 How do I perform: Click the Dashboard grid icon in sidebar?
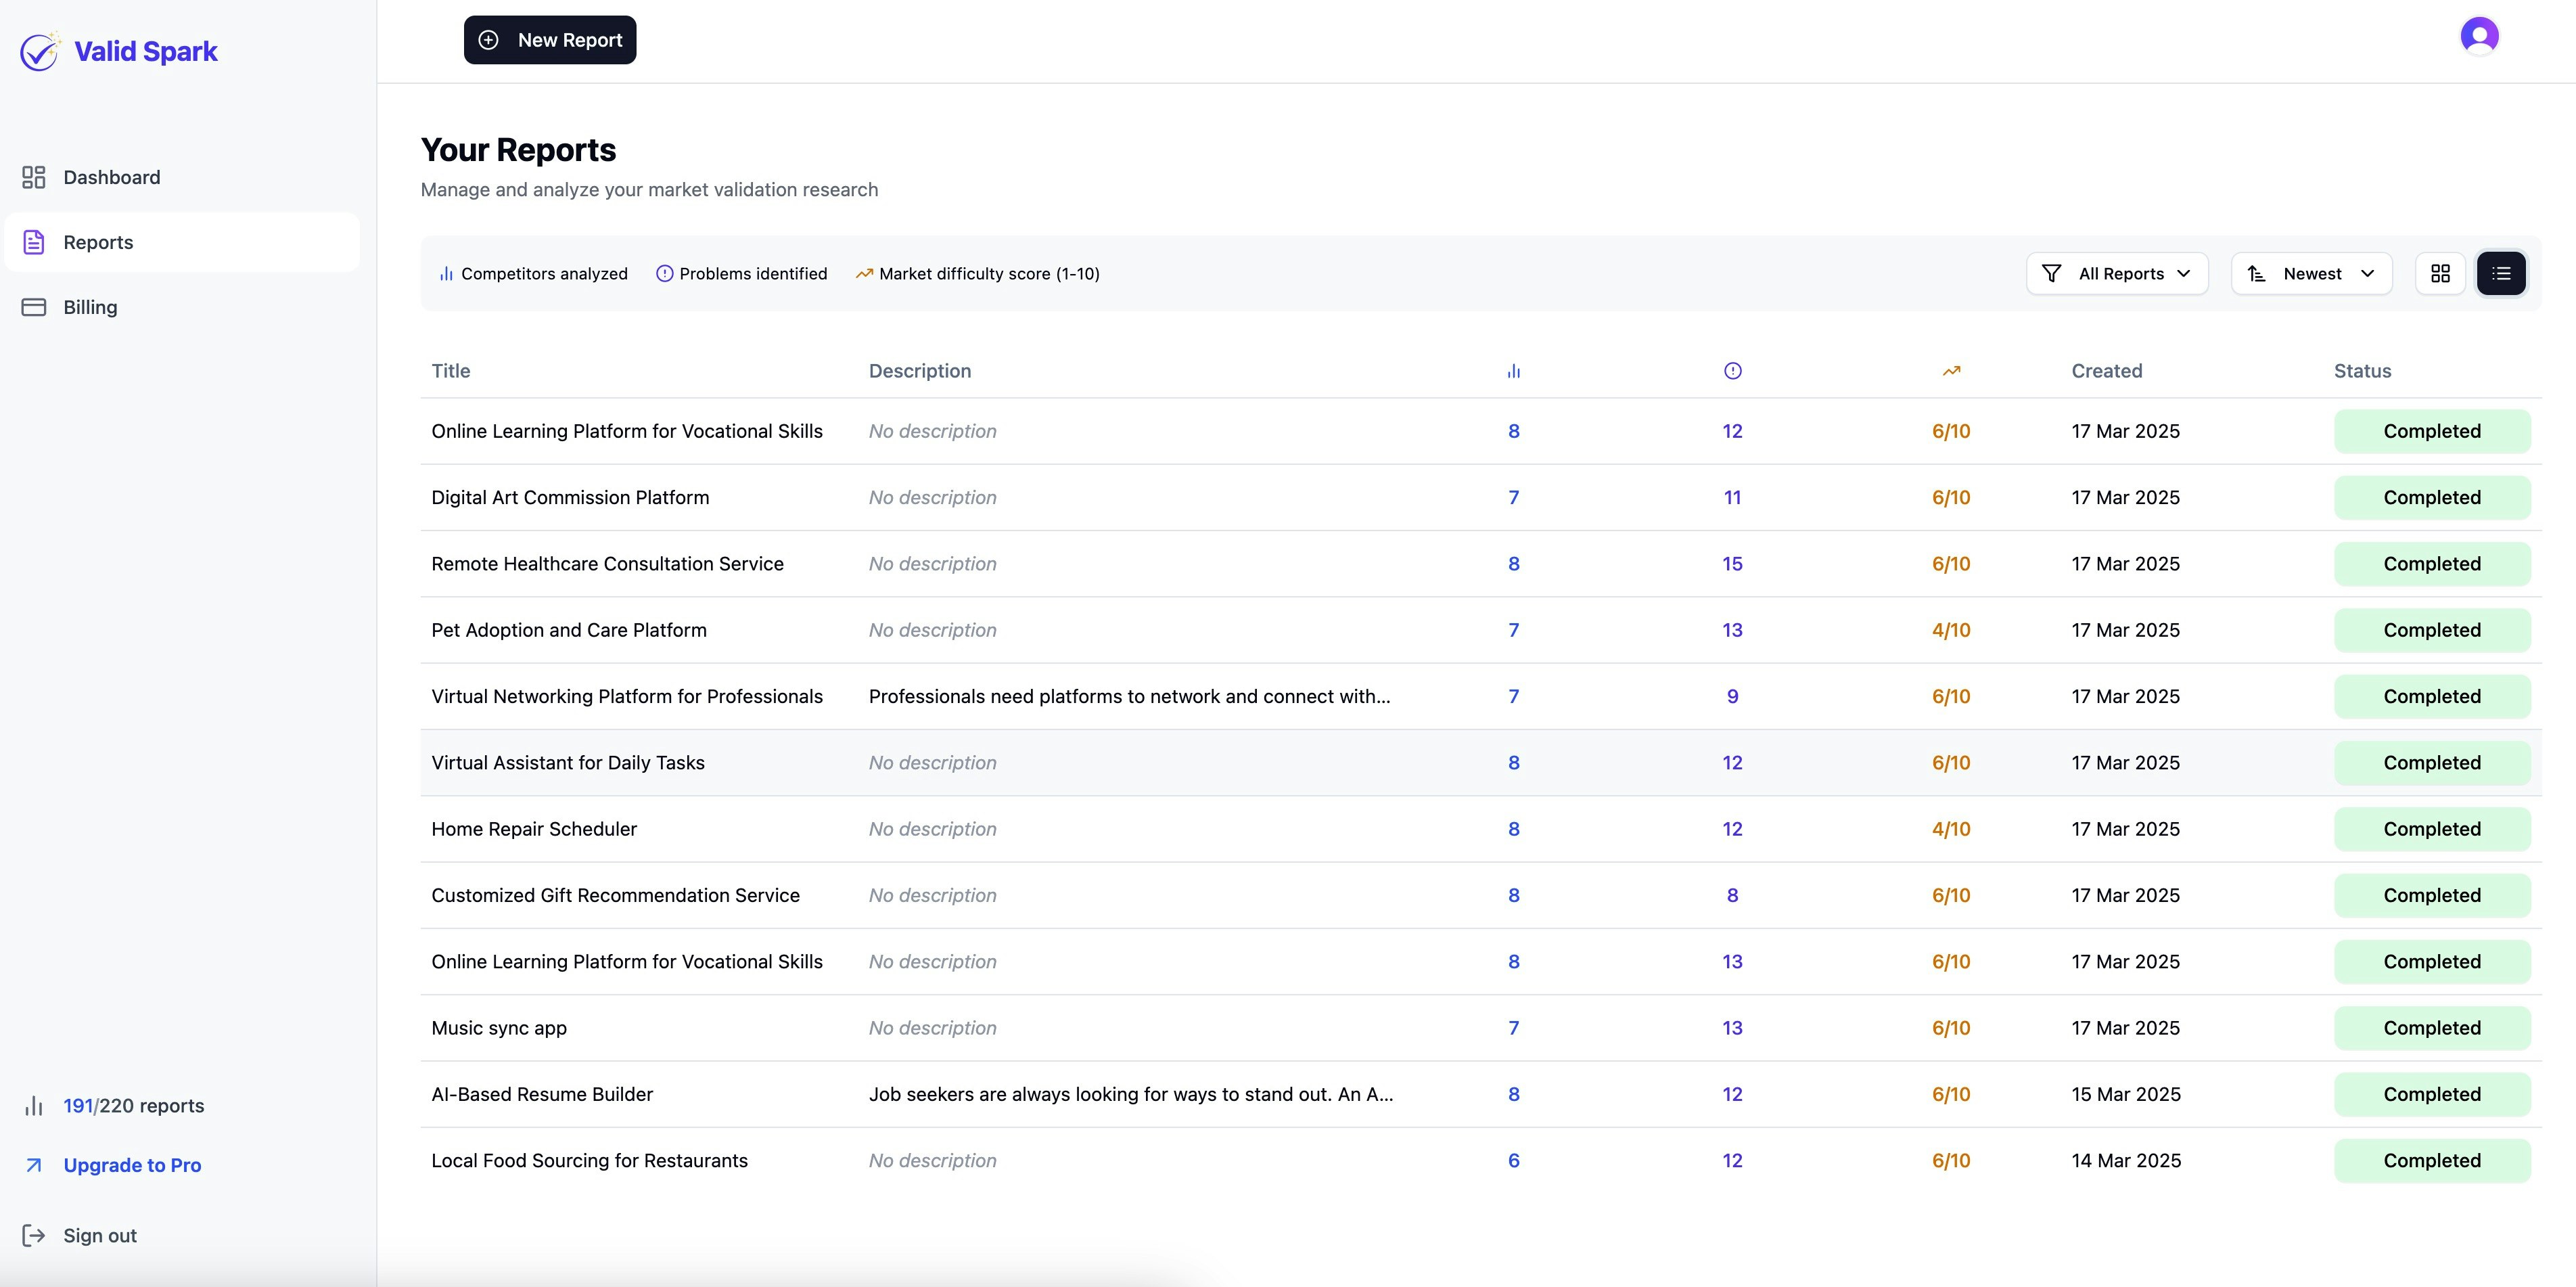tap(34, 177)
